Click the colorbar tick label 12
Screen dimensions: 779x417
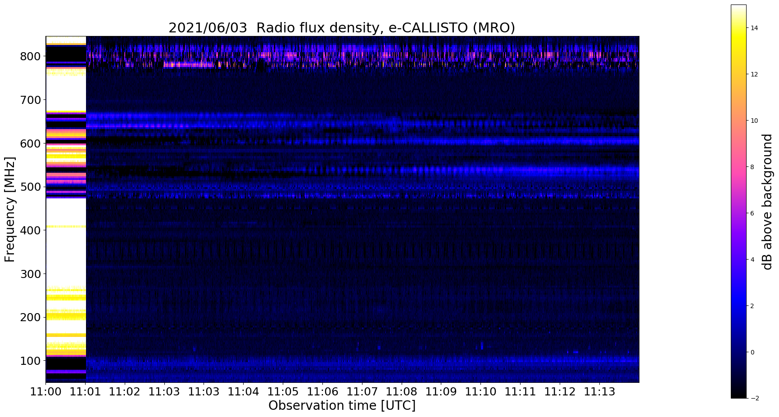click(x=754, y=74)
